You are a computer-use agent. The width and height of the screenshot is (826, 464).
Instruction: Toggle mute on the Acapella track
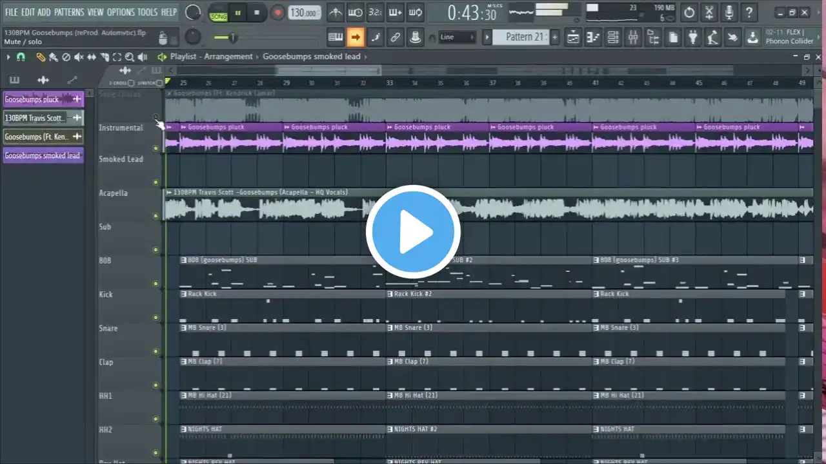(156, 216)
